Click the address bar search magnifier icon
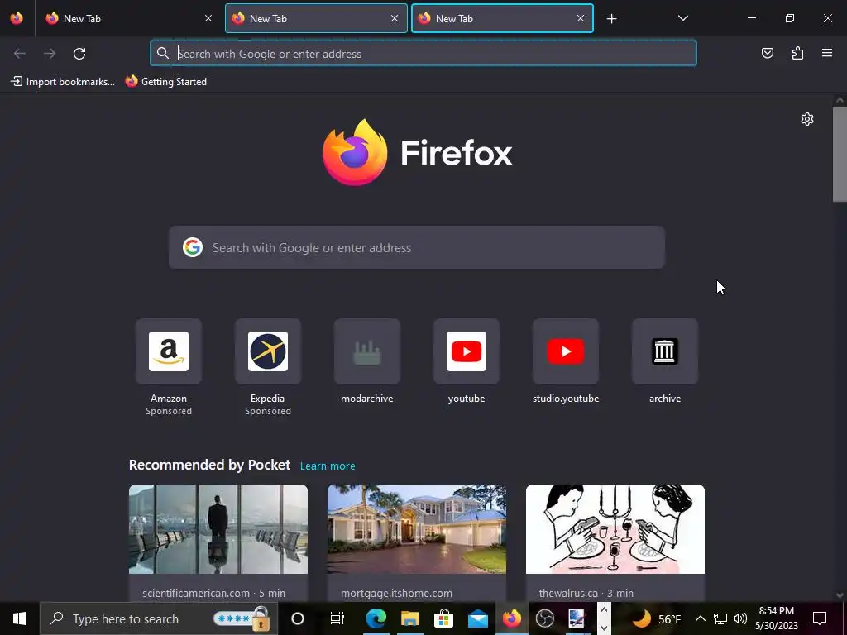Image resolution: width=847 pixels, height=635 pixels. click(x=163, y=53)
